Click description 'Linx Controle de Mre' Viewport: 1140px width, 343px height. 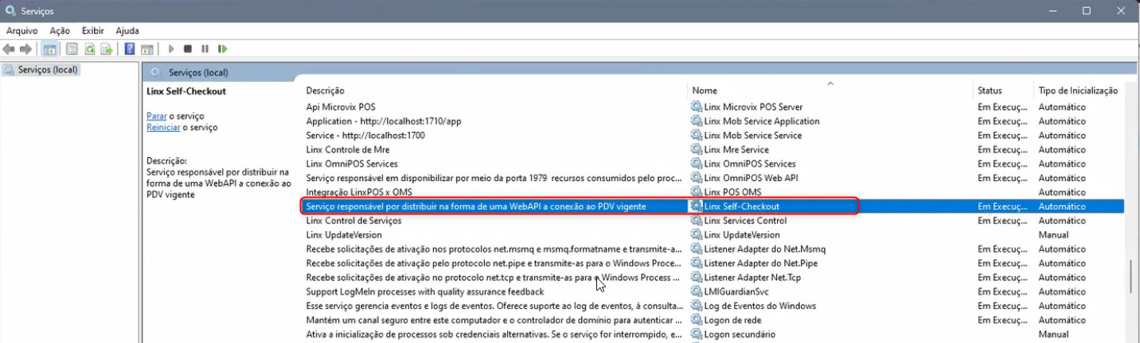[x=348, y=149]
